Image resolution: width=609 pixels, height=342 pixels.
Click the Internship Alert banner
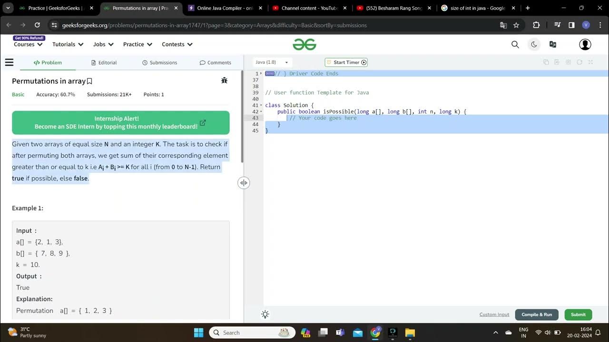(x=121, y=123)
